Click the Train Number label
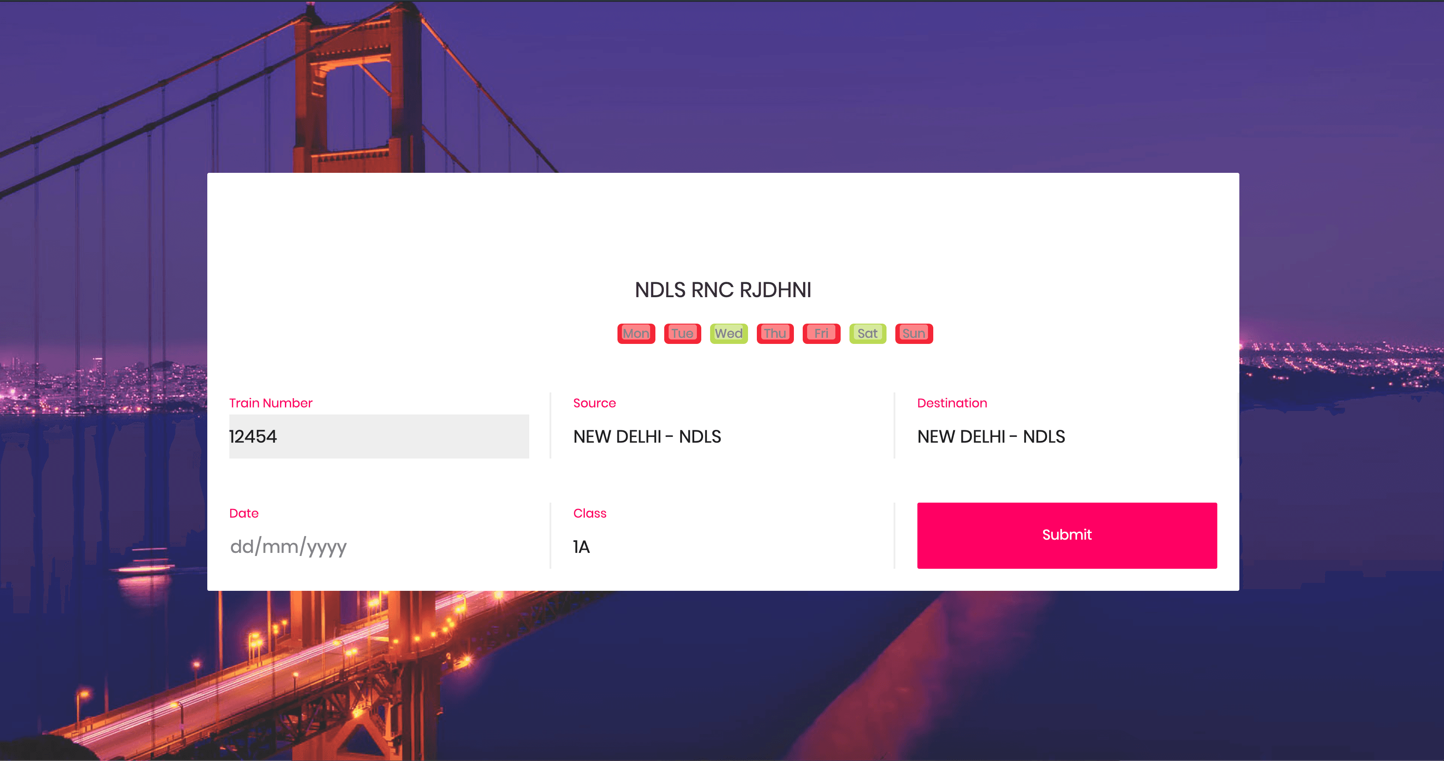The width and height of the screenshot is (1444, 761). click(x=270, y=403)
